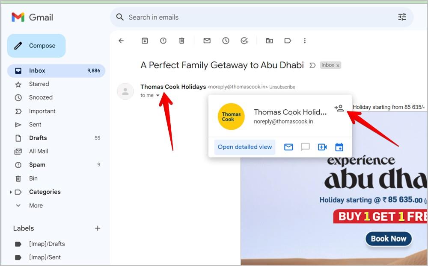Open the three-dot more options menu
428x266 pixels.
(305, 41)
